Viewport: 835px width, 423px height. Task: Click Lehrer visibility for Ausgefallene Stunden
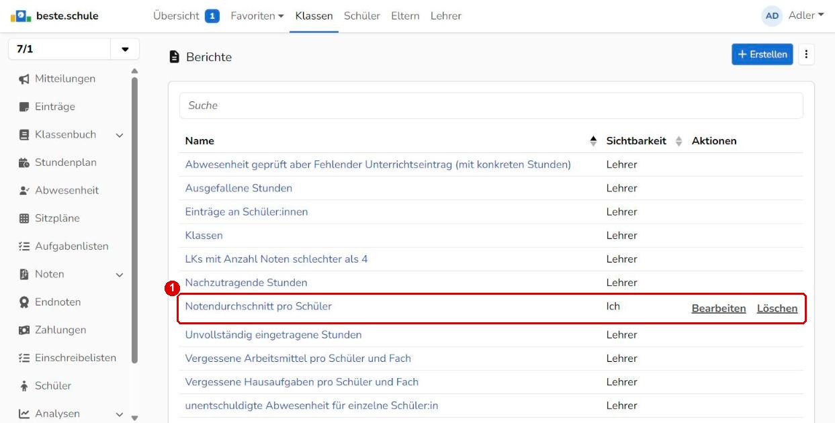tap(622, 188)
